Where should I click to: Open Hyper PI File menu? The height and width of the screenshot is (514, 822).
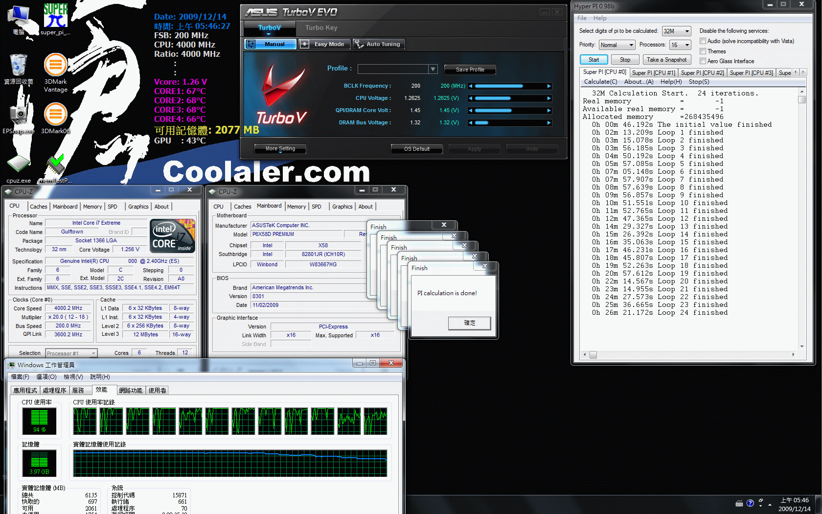tap(582, 18)
